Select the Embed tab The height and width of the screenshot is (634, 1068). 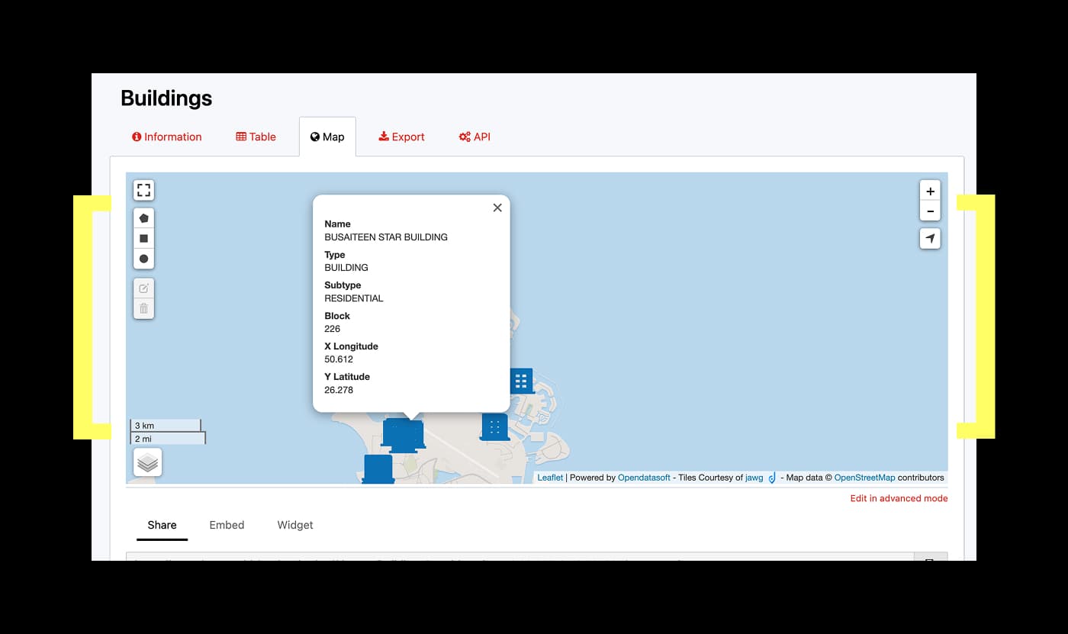(x=227, y=525)
